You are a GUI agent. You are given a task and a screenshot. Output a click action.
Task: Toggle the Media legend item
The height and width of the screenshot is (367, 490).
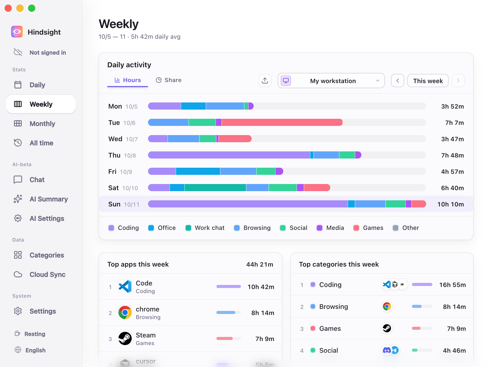(330, 228)
